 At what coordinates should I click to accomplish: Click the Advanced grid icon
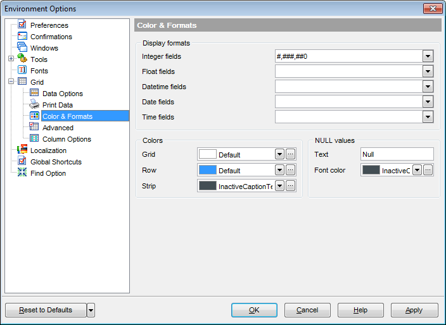click(34, 127)
